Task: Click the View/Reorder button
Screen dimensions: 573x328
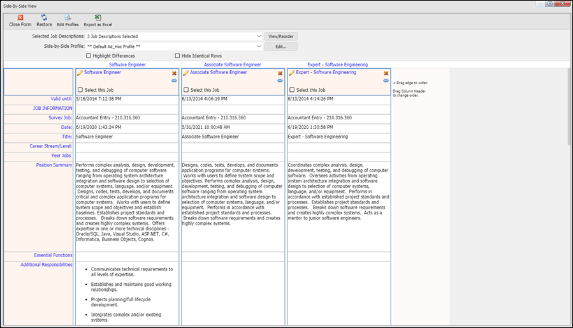Action: 281,36
